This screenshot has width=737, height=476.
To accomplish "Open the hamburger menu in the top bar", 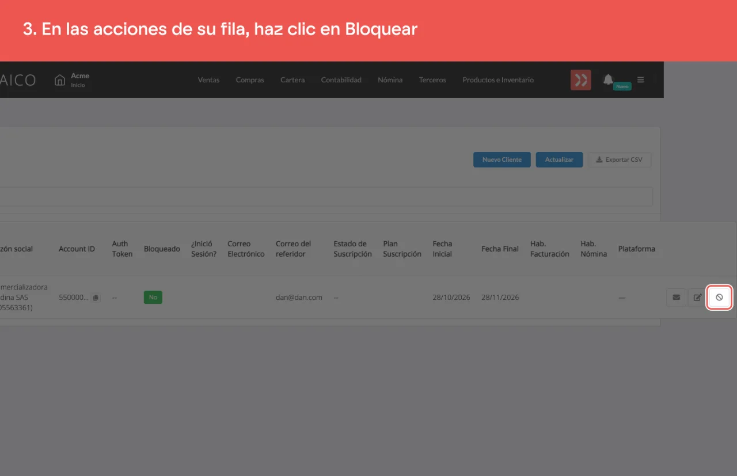I will [640, 79].
